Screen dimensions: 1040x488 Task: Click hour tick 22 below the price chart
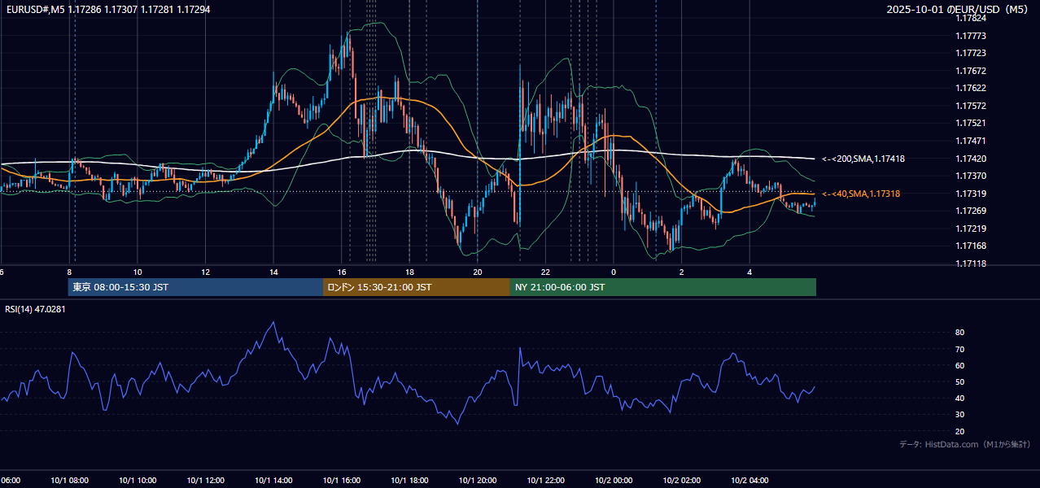click(546, 272)
